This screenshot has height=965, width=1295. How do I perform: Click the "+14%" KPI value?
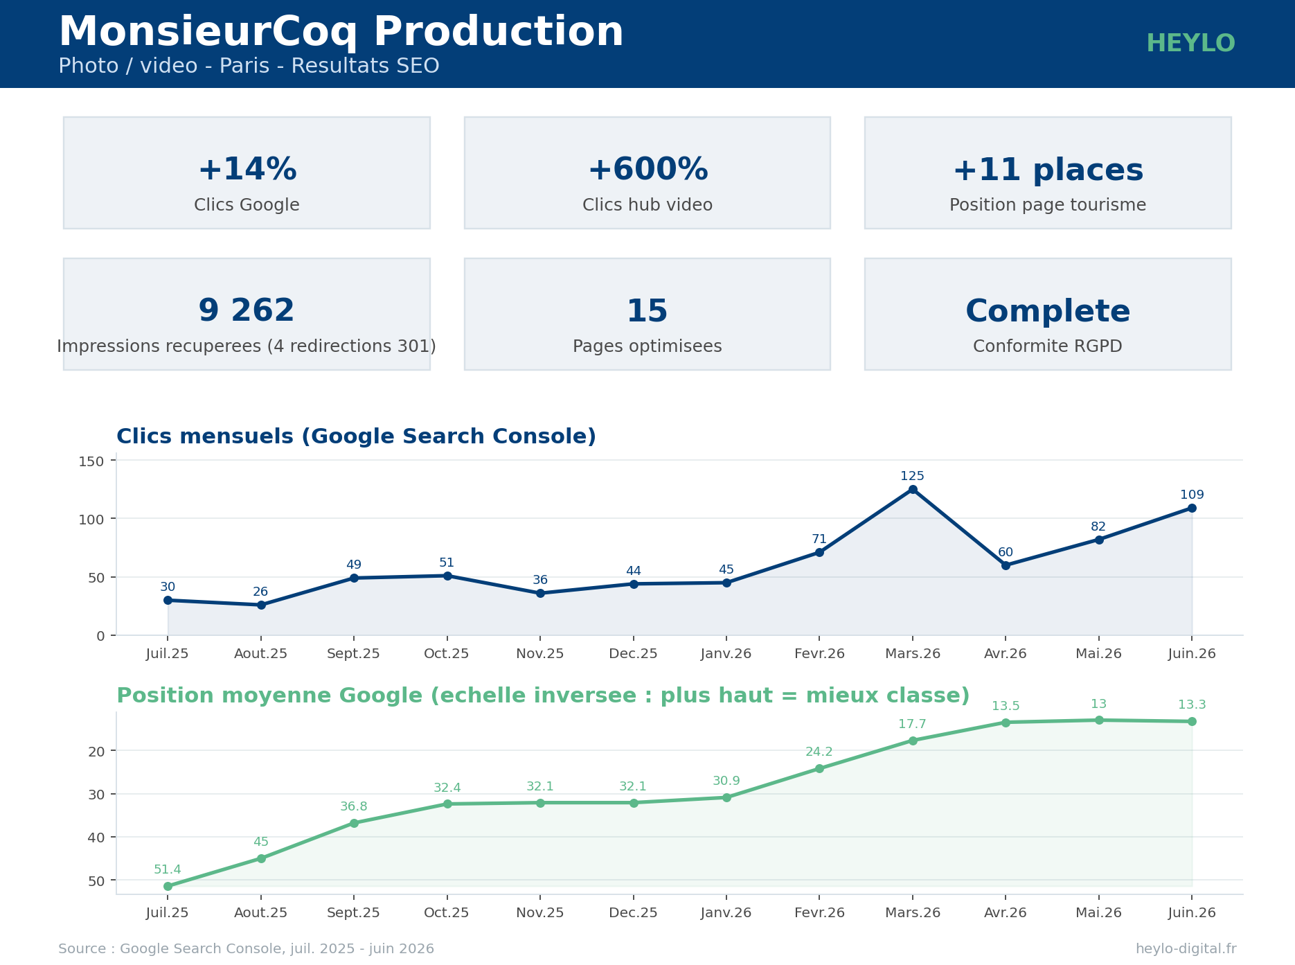click(247, 170)
